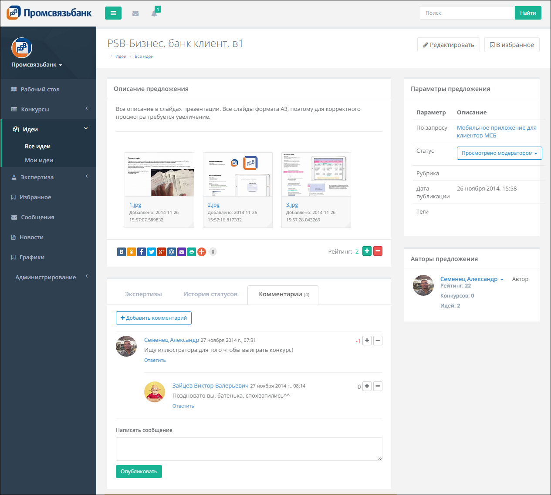This screenshot has height=495, width=551.
Task: Focus the Поиск search field
Action: click(467, 13)
